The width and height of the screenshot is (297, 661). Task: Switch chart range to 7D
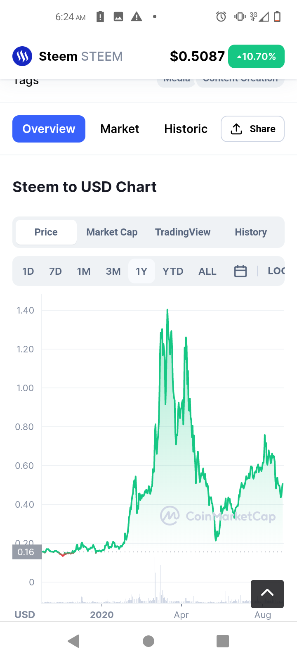[x=55, y=271]
